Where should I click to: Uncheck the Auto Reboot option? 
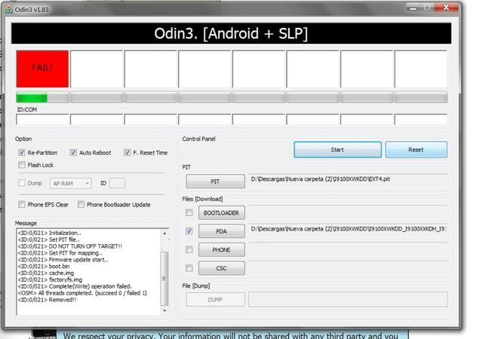73,153
